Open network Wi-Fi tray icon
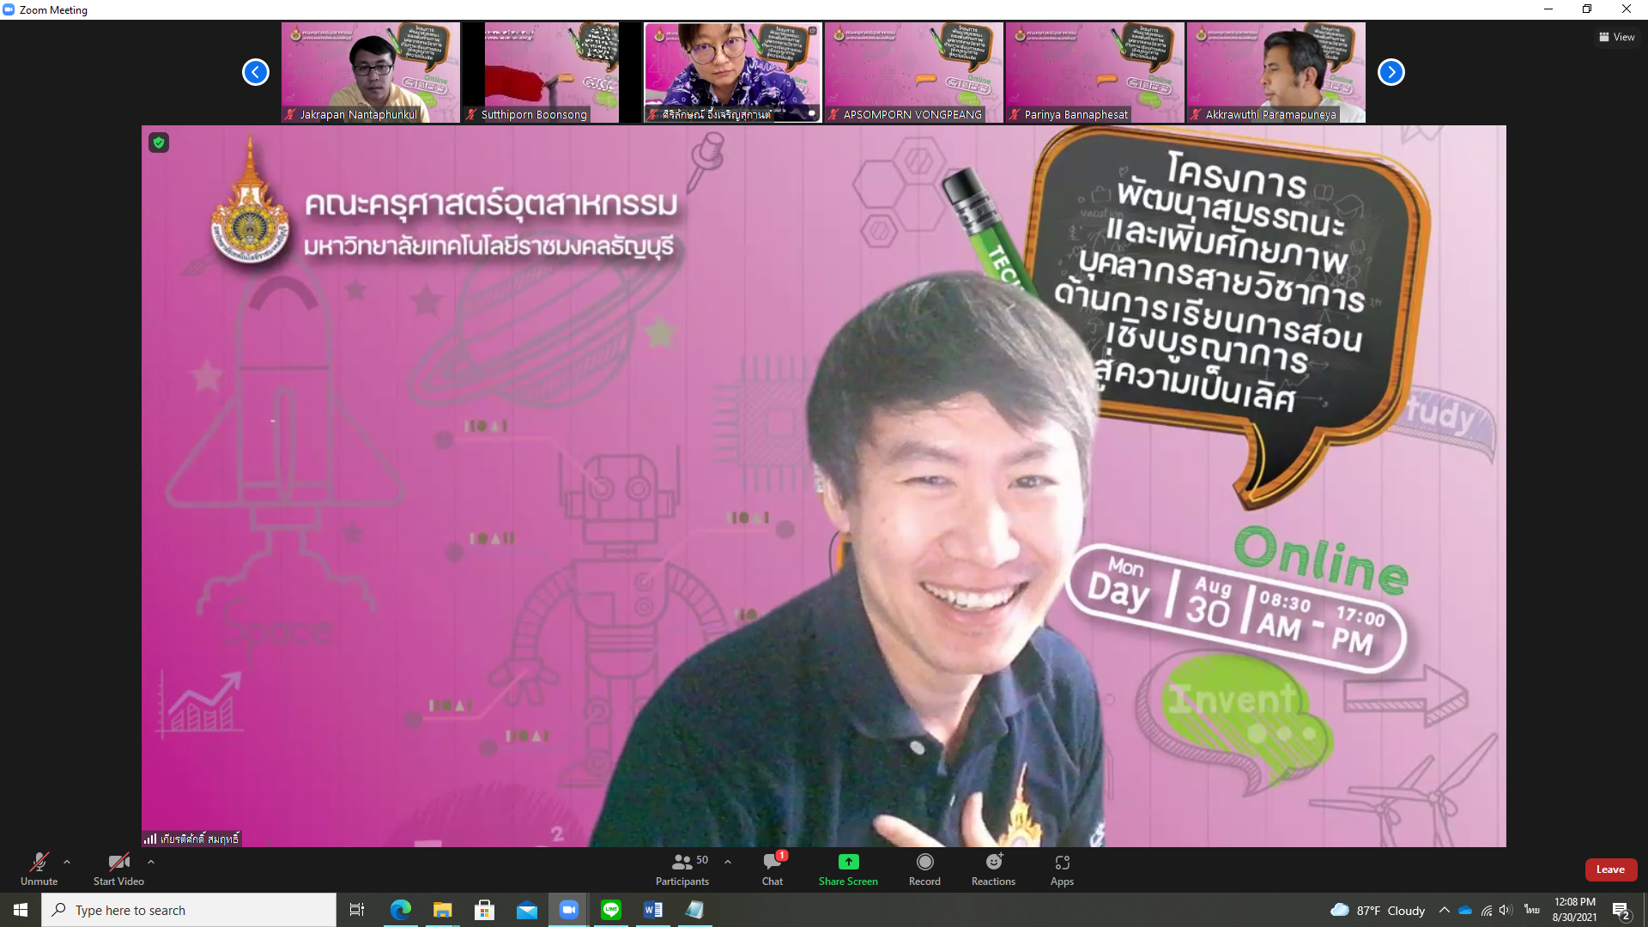Viewport: 1648px width, 927px height. (x=1487, y=910)
